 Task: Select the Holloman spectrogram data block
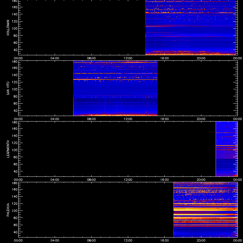click(x=191, y=27)
